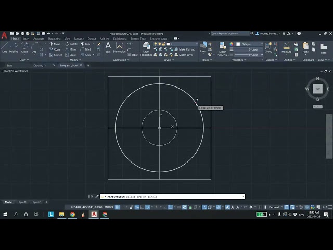333x250 pixels.
Task: Click the keyword search input field
Action: pyautogui.click(x=230, y=33)
